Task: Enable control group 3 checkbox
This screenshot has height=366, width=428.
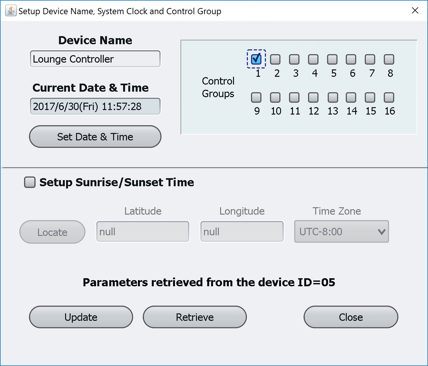Action: pos(294,59)
